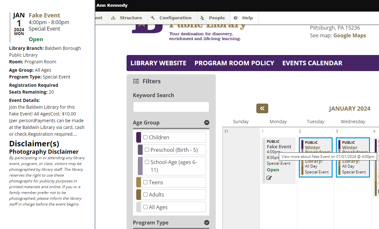Select the All Ages checkbox
This screenshot has width=379, height=229.
(145, 207)
